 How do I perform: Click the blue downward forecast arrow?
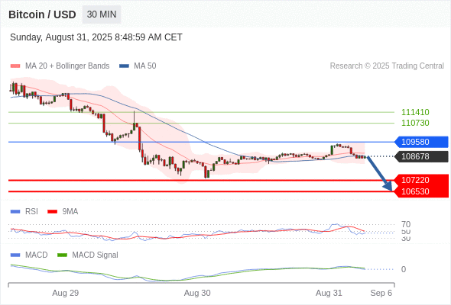coord(380,174)
